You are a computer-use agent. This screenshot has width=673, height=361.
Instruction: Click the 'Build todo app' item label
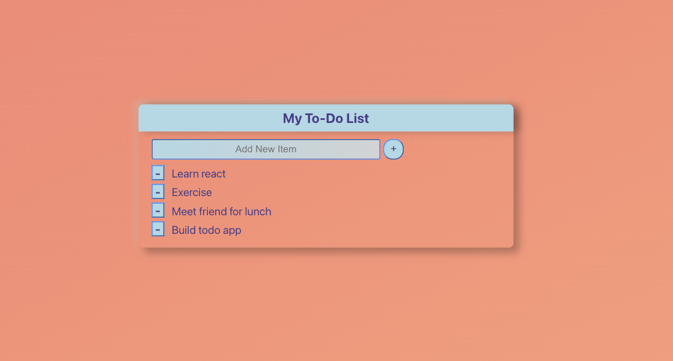[206, 230]
